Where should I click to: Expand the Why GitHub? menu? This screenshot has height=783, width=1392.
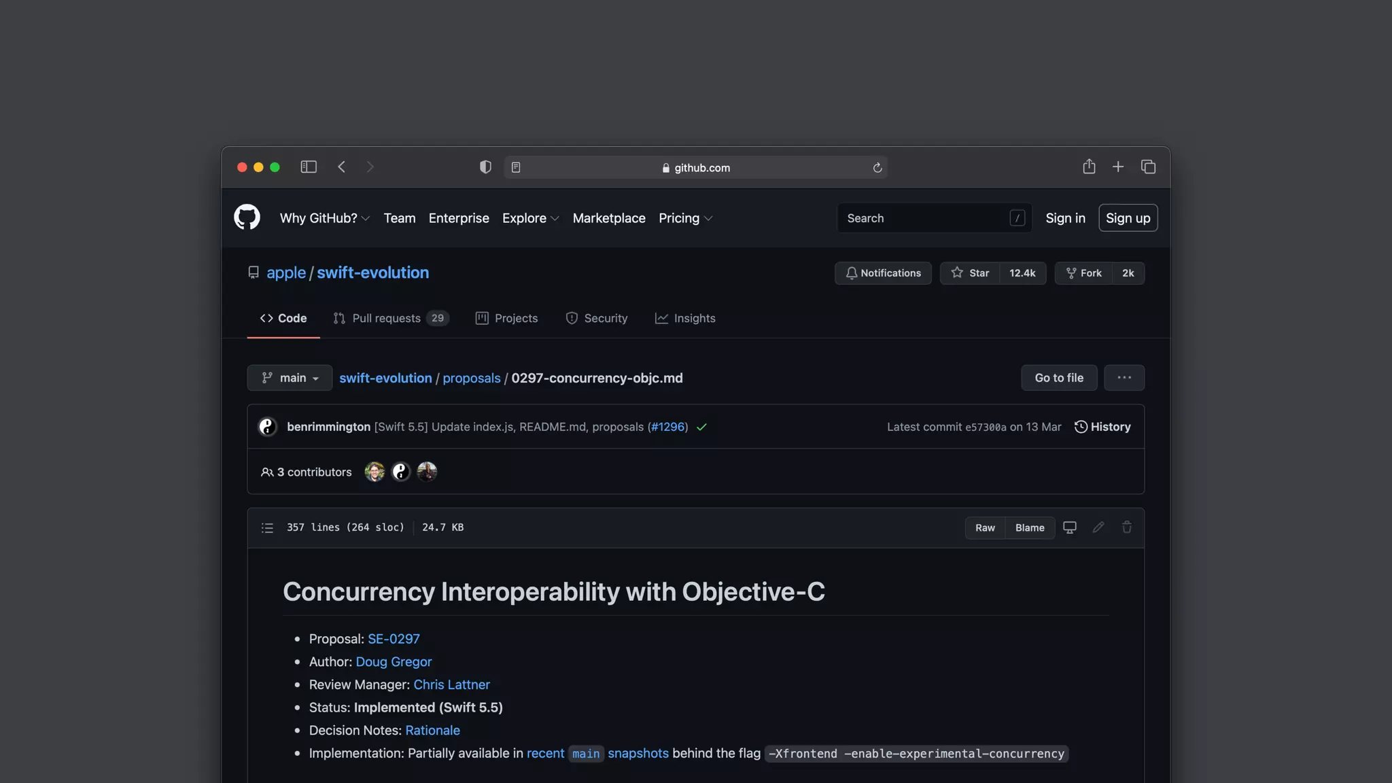324,218
